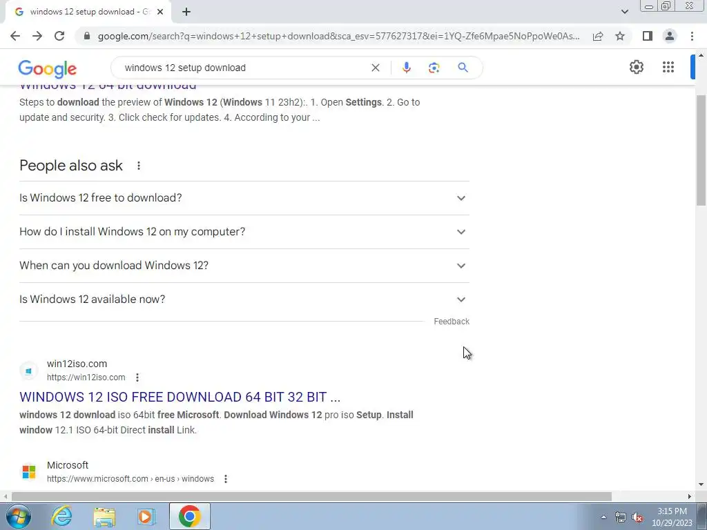This screenshot has height=530, width=707.
Task: Open Microsoft result options three-dot menu
Action: click(226, 479)
